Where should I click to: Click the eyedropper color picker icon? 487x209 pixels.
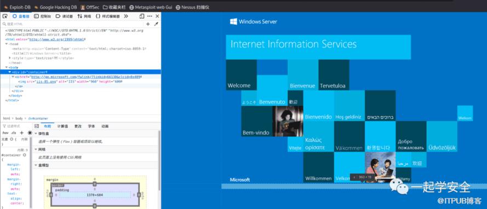click(156, 24)
